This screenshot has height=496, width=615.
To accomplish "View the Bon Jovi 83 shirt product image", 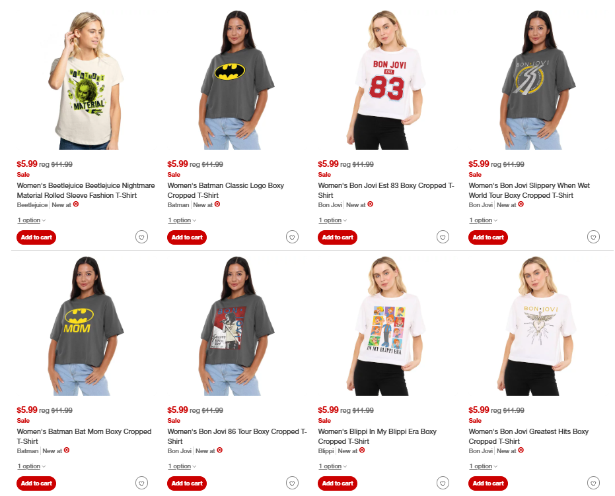I will pos(386,80).
